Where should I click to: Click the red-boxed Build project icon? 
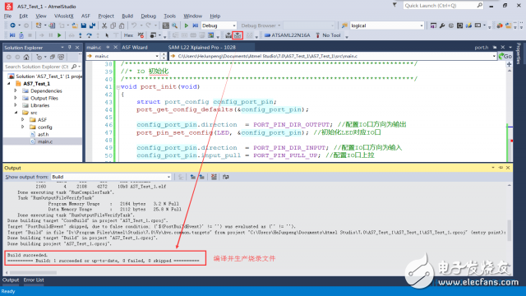click(238, 35)
